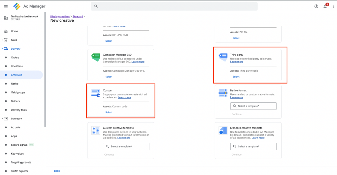Screen dimensions: 337x175
Task: Click TenMax Native Network account name
Action: tap(24, 16)
